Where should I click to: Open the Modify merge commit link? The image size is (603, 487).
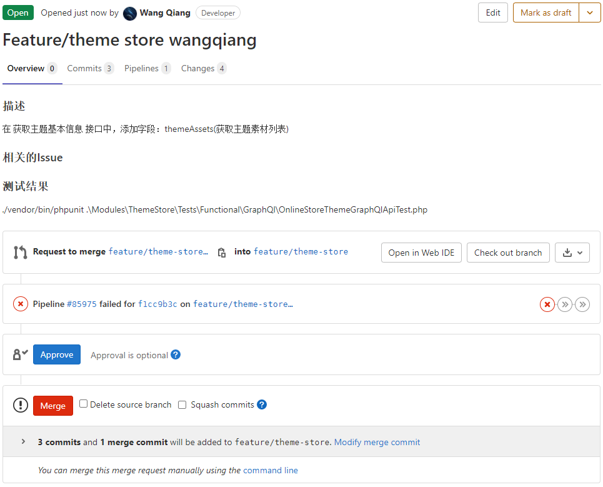(x=377, y=442)
